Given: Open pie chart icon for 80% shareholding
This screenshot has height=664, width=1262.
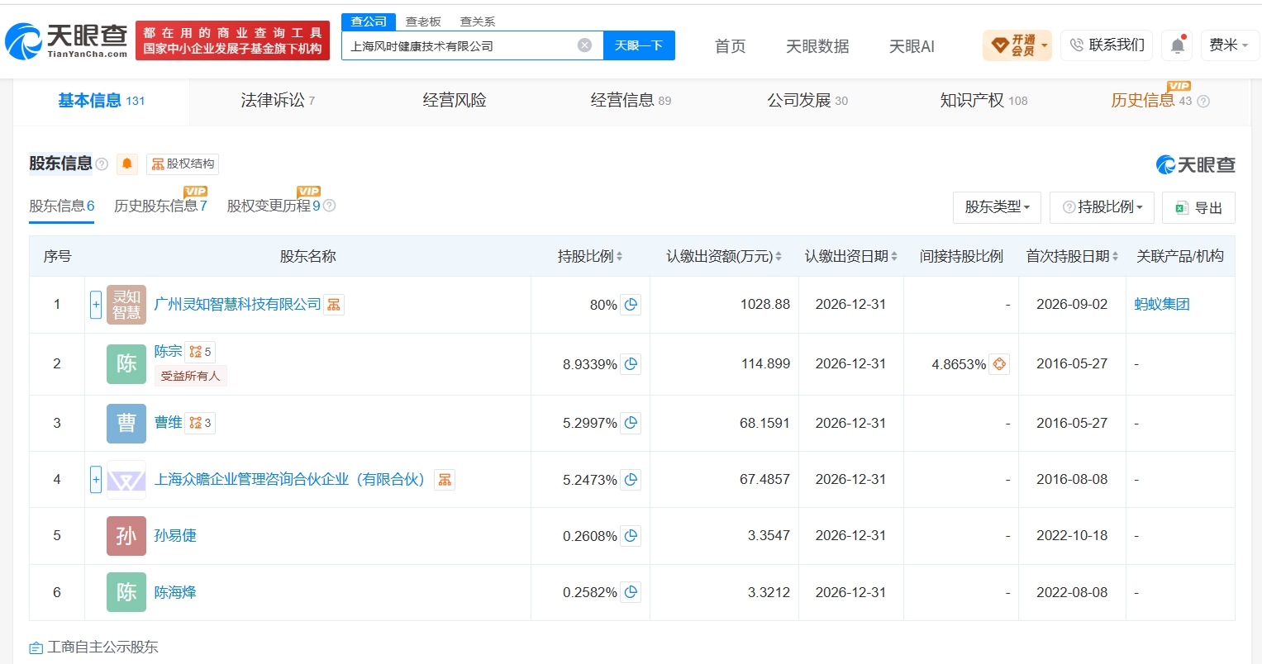Looking at the screenshot, I should click(631, 305).
